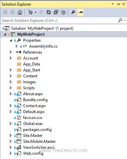Open the Pending Changes Filter dropdown arrow
This screenshot has width=127, height=159.
[x=36, y=12]
